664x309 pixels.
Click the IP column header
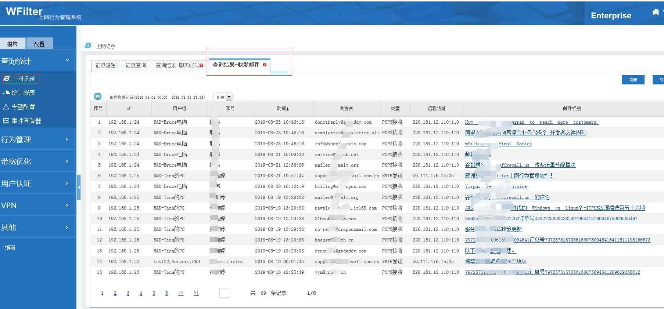click(x=129, y=108)
